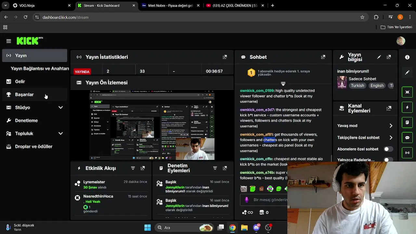Pop out the Kanal Eylemleri panel
This screenshot has width=416, height=234.
(x=389, y=108)
